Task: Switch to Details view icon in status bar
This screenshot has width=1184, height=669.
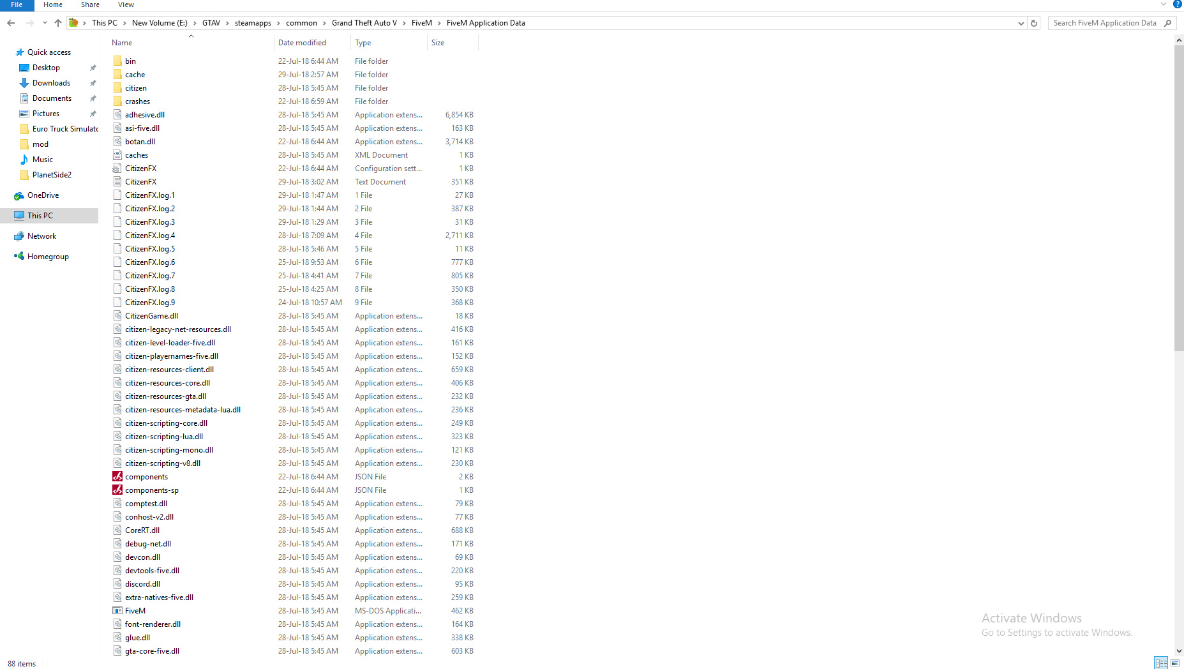Action: click(1161, 663)
